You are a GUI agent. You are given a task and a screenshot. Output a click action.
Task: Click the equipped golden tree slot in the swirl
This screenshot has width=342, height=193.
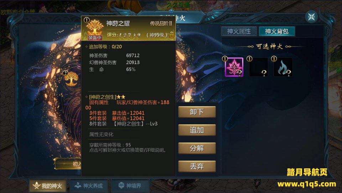[x=72, y=78]
